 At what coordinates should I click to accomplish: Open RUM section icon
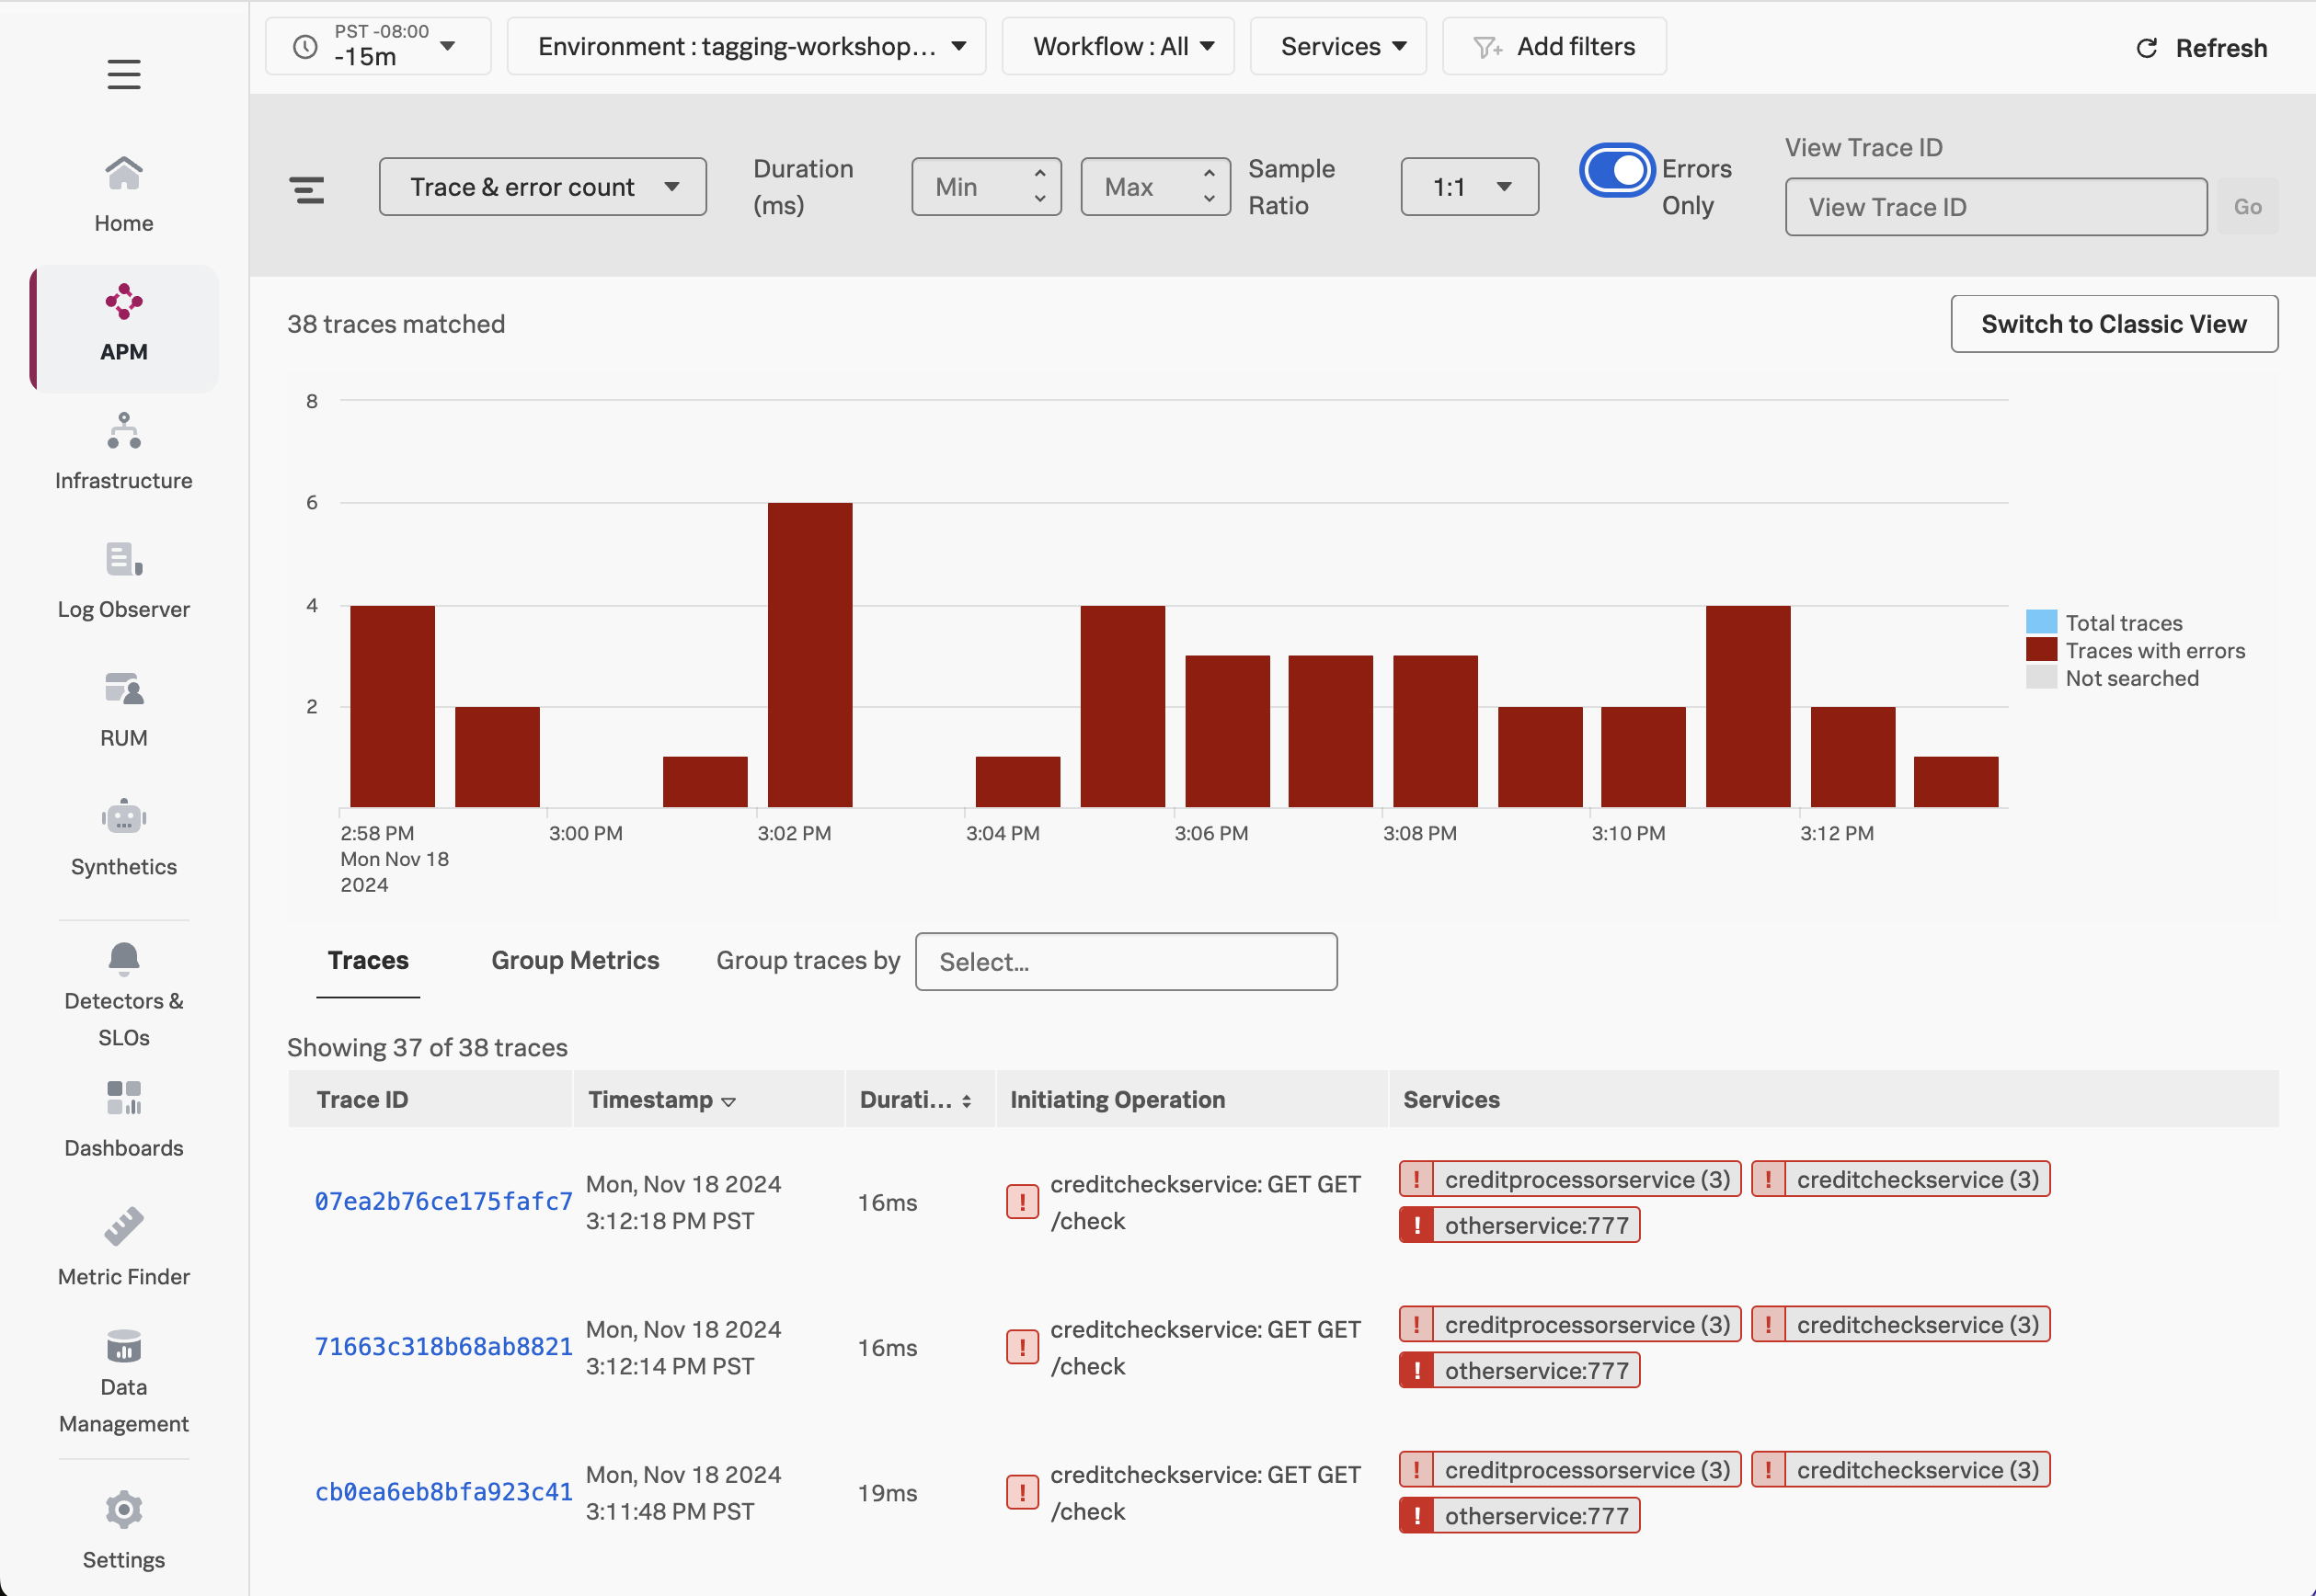[123, 689]
